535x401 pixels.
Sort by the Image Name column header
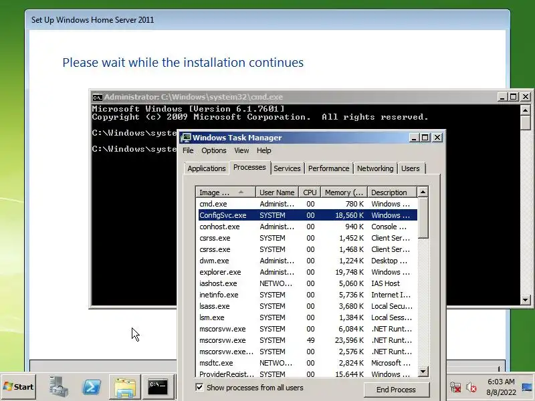point(226,192)
